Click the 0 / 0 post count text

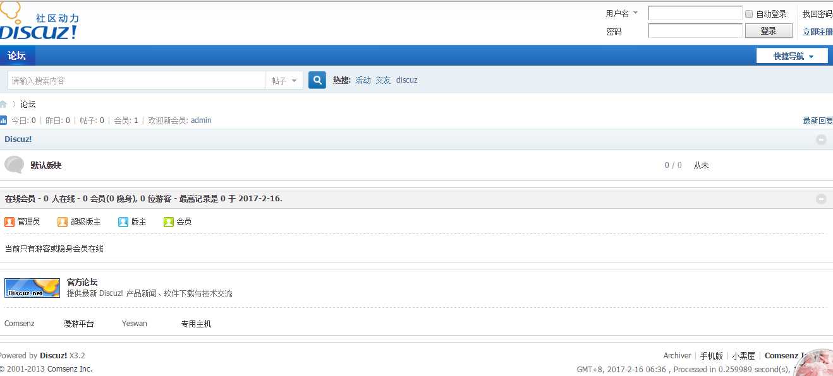(x=673, y=165)
